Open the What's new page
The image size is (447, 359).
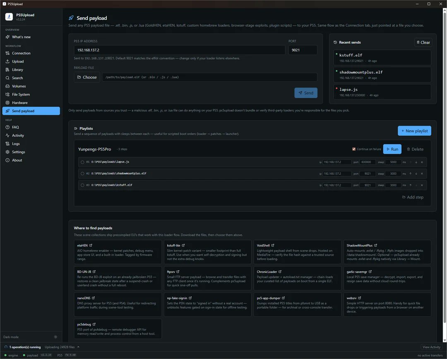coord(31,37)
